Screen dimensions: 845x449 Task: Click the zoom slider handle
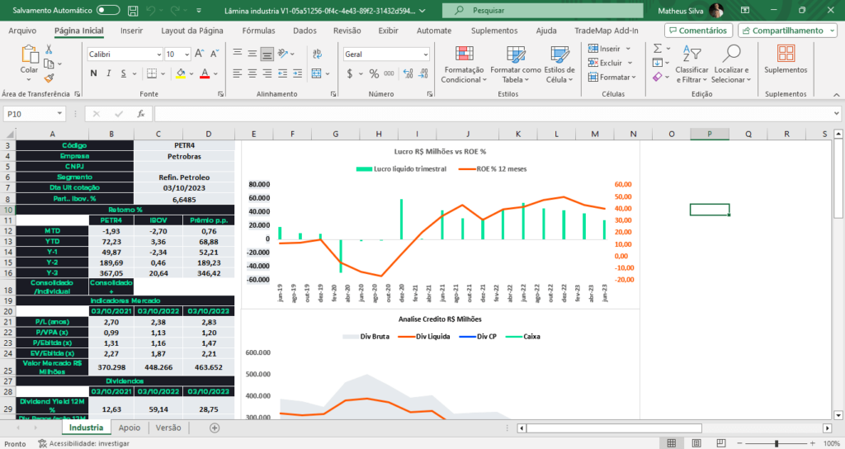pos(776,443)
